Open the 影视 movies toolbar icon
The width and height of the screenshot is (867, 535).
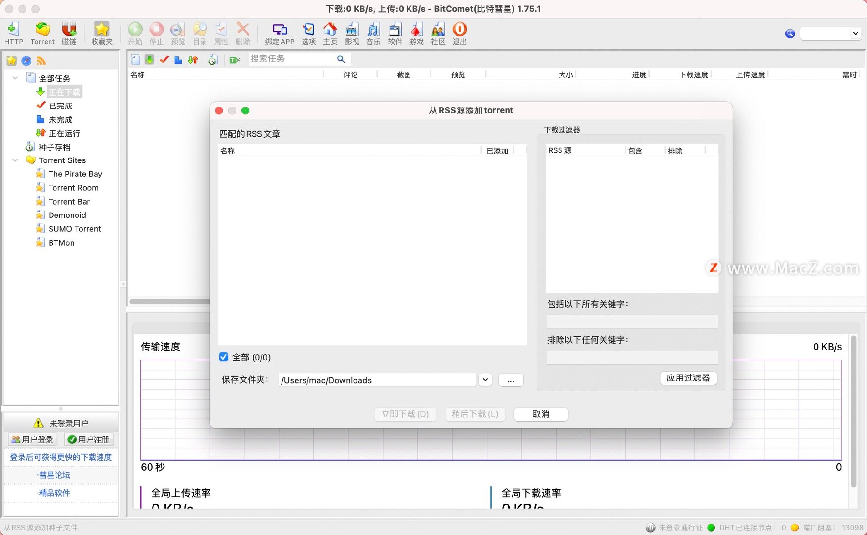tap(352, 33)
